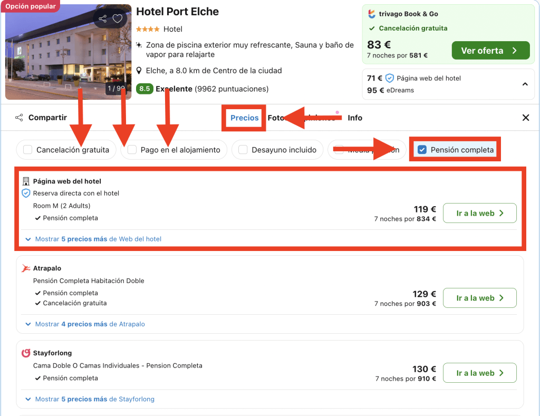This screenshot has width=540, height=416.
Task: Close the hotel details panel with X
Action: pyautogui.click(x=525, y=118)
